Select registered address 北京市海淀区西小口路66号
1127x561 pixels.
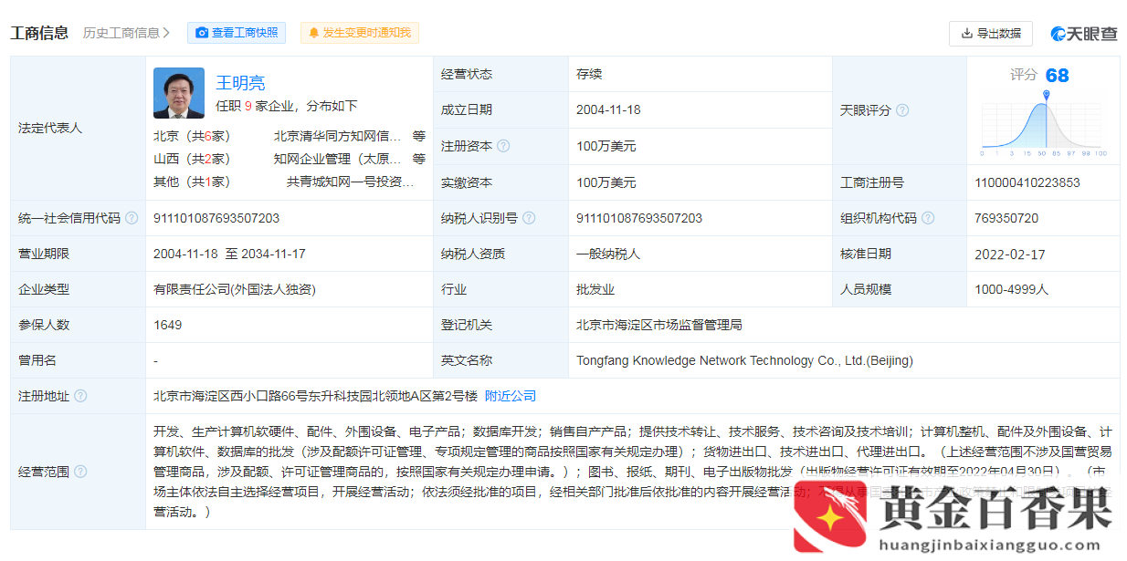click(x=315, y=396)
